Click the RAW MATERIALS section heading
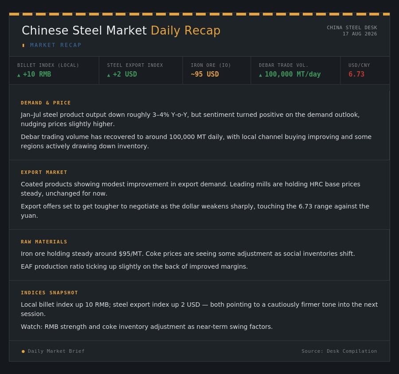This screenshot has width=399, height=374. 44,242
